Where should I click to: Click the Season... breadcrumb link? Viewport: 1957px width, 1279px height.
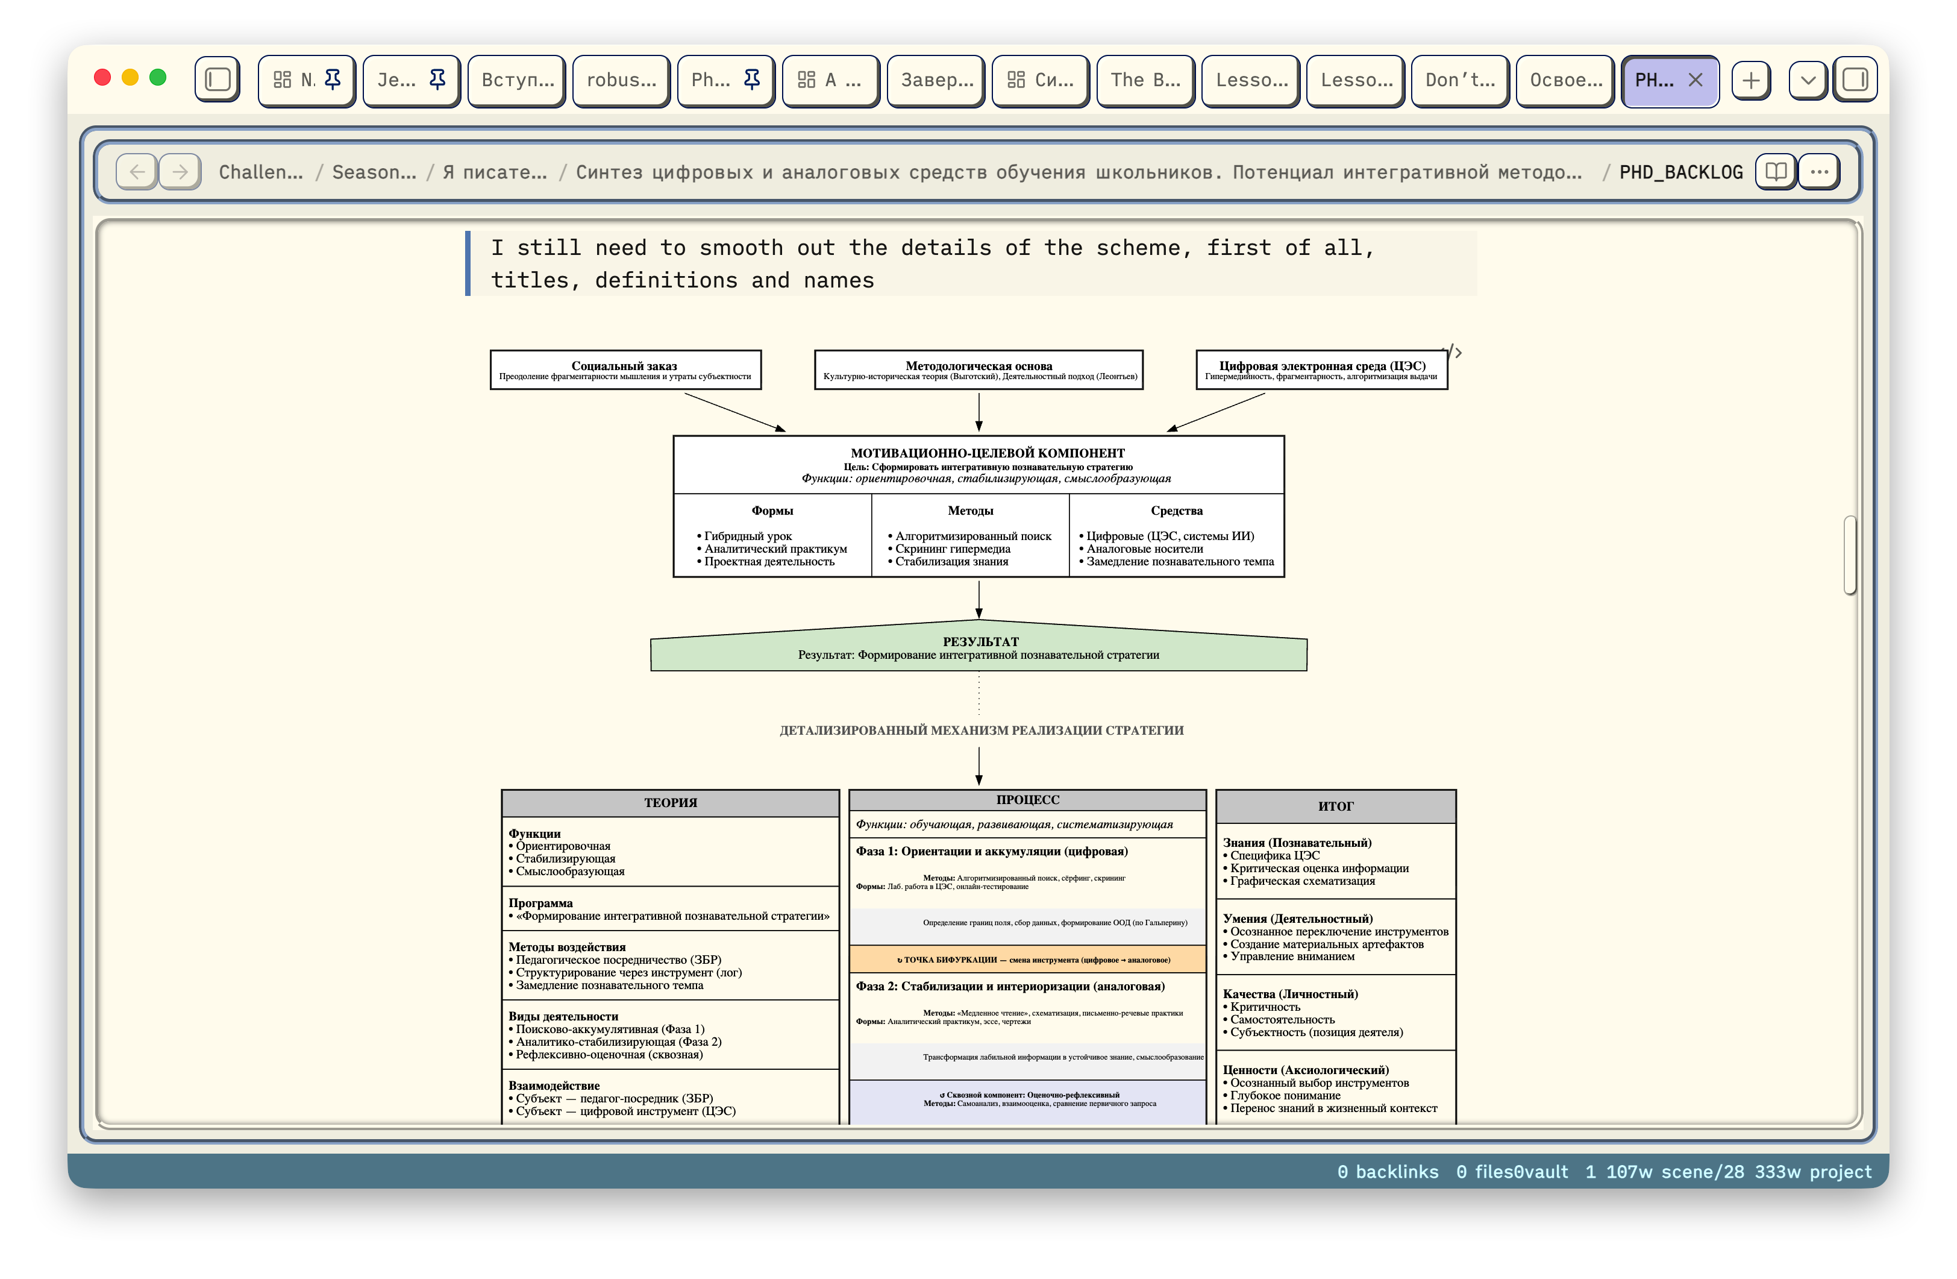point(374,172)
